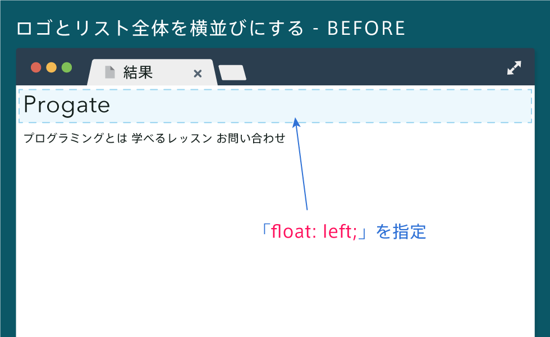Click the ロゴとリスト全体を横並びにする heading text

tap(160, 28)
